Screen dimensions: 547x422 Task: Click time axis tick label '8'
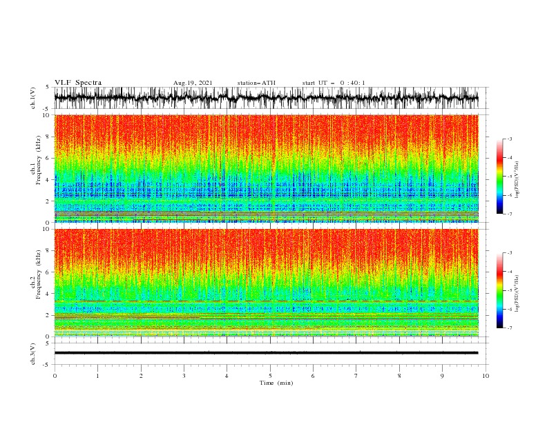[x=399, y=376]
